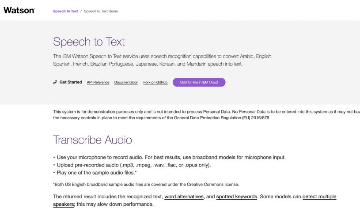Open the Fork on GitHub link
Viewport: 360px width, 212px height.
155,82
